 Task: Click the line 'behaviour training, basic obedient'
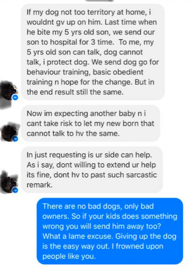tap(85, 72)
